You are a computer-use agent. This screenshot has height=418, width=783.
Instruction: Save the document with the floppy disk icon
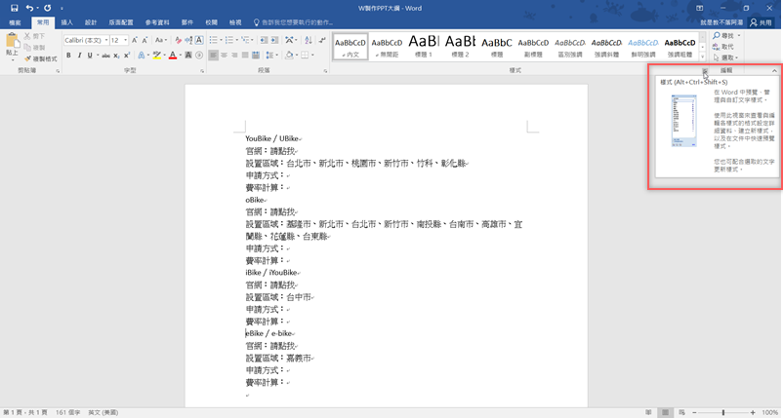coord(14,8)
